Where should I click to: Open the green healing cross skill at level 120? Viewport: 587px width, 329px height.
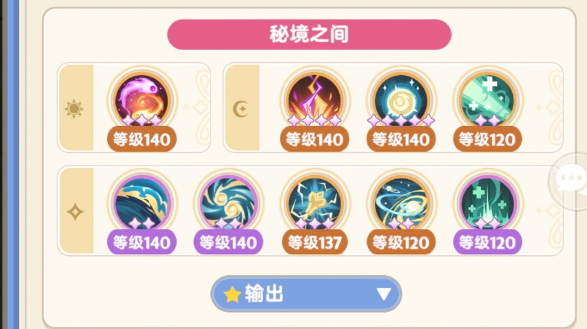click(x=488, y=100)
